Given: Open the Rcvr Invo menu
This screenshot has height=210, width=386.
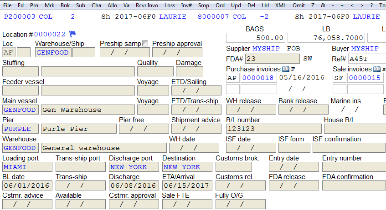Looking at the screenshot, I should coord(147,5).
